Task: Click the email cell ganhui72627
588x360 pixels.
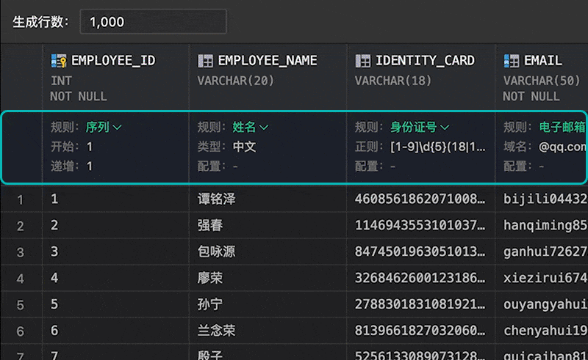Action: (x=542, y=251)
